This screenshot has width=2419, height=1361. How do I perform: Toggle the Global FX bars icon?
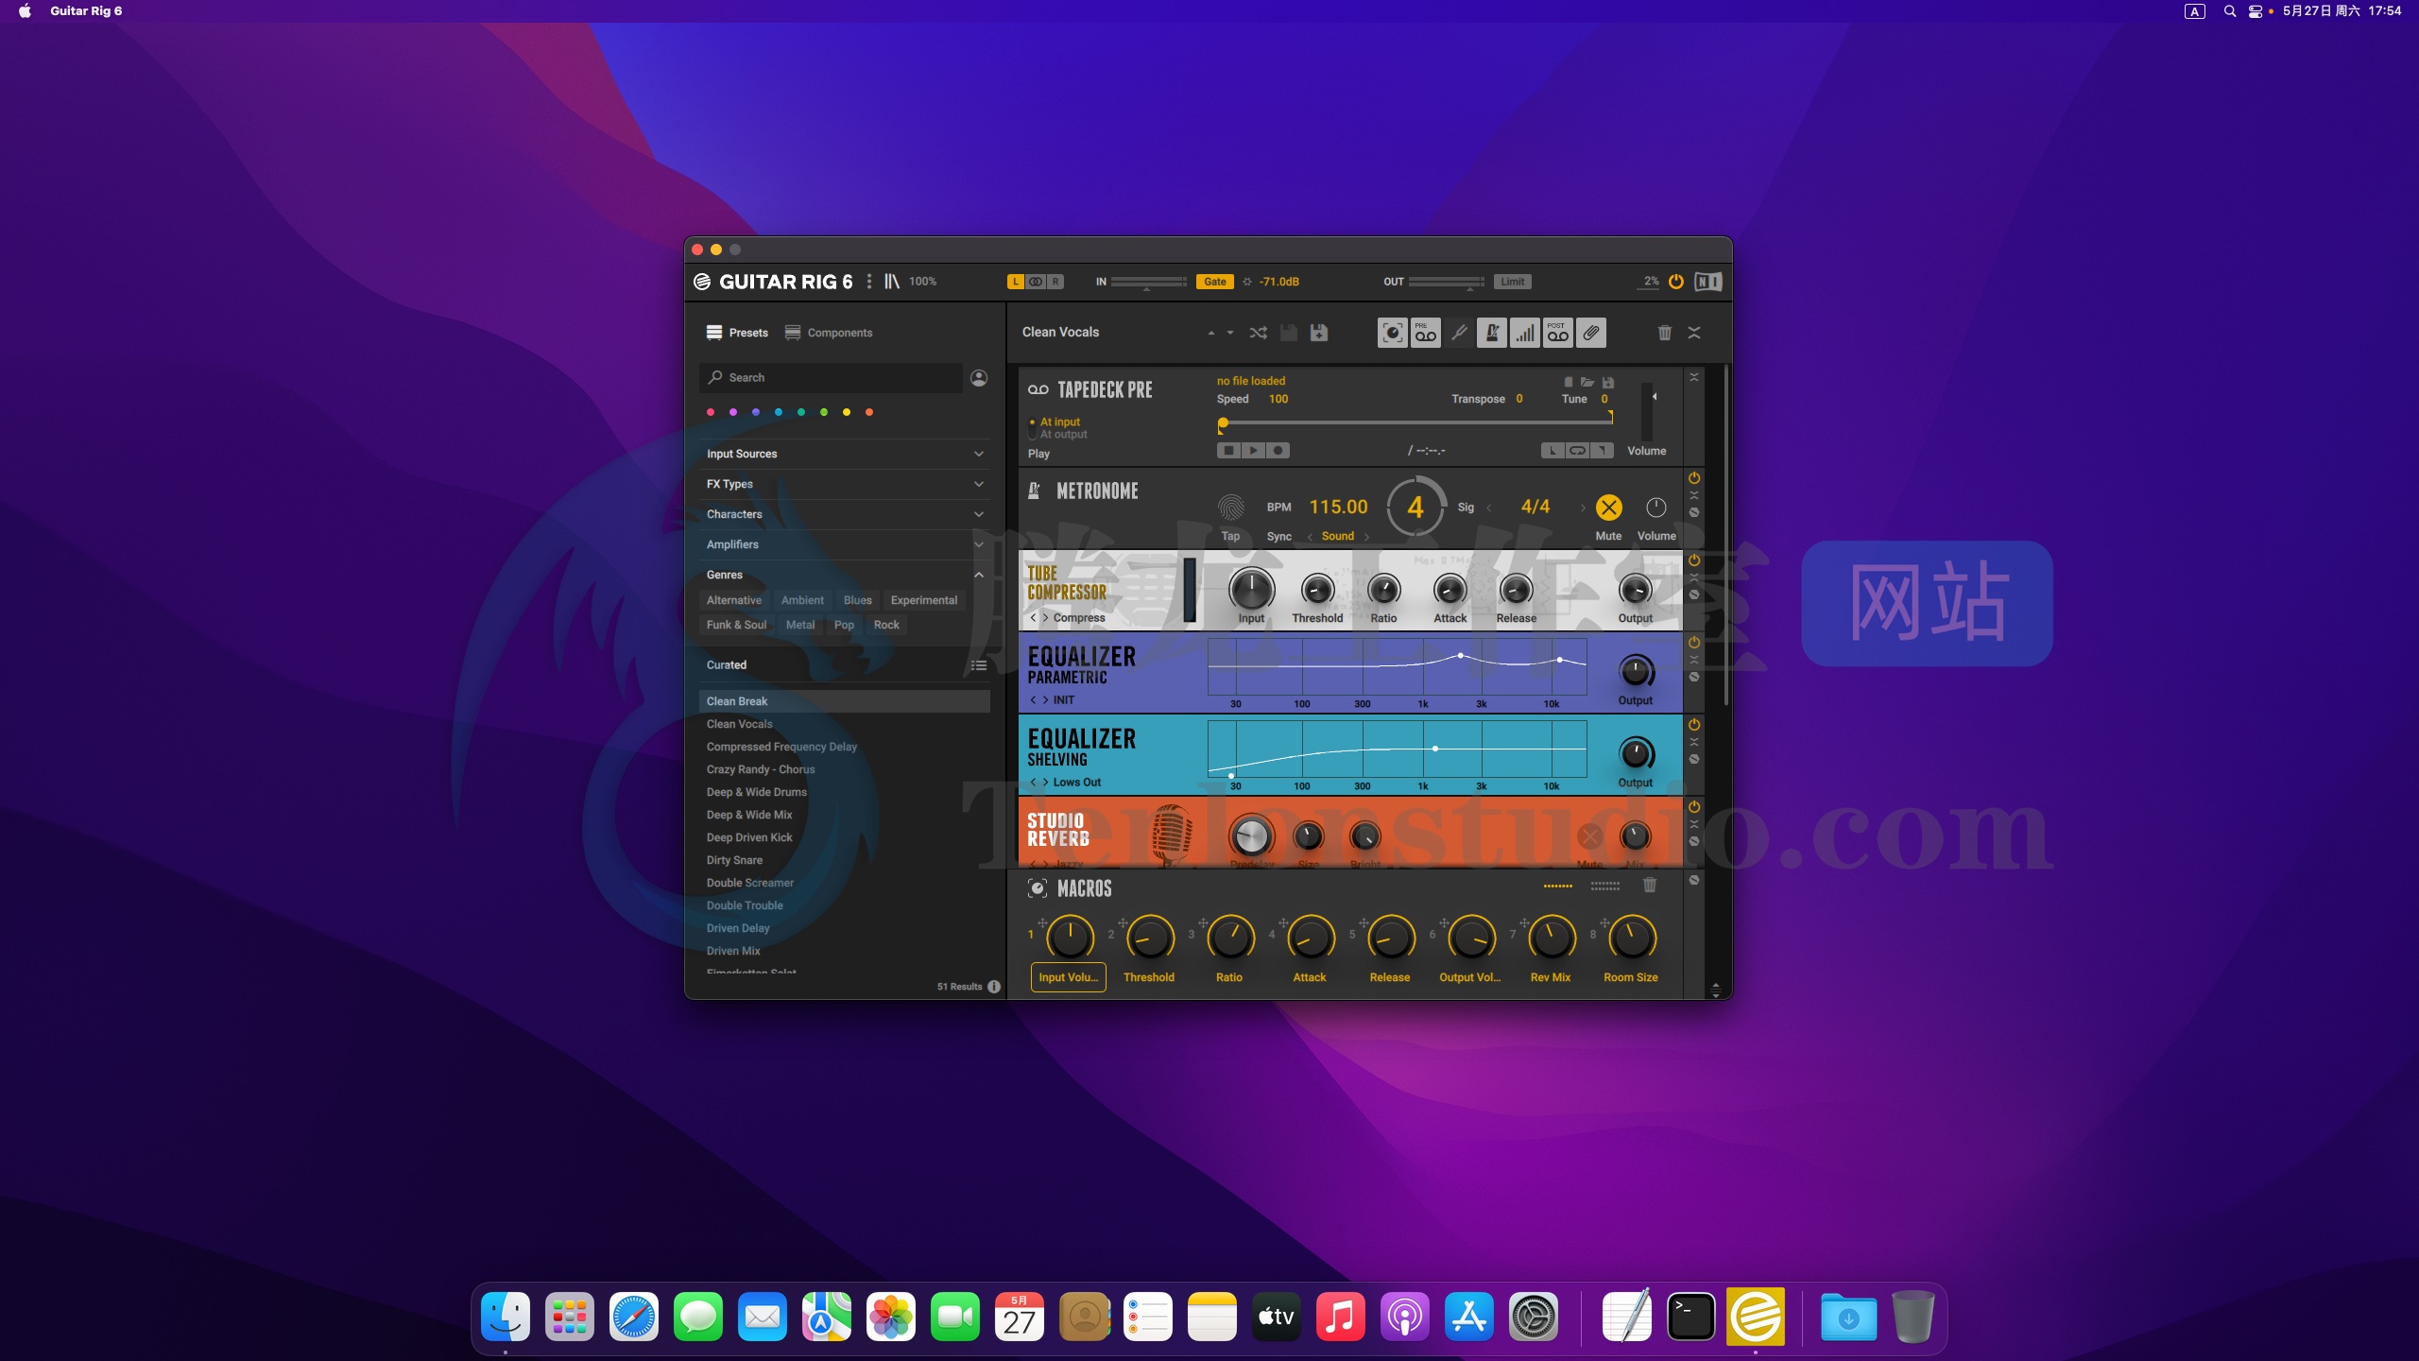(x=1524, y=333)
